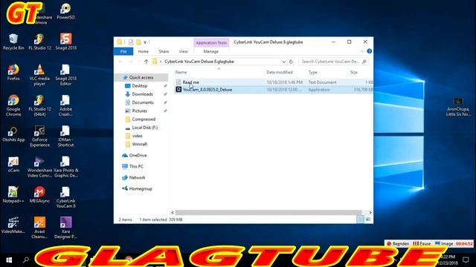Launch Firefox from the desktop

point(13,73)
